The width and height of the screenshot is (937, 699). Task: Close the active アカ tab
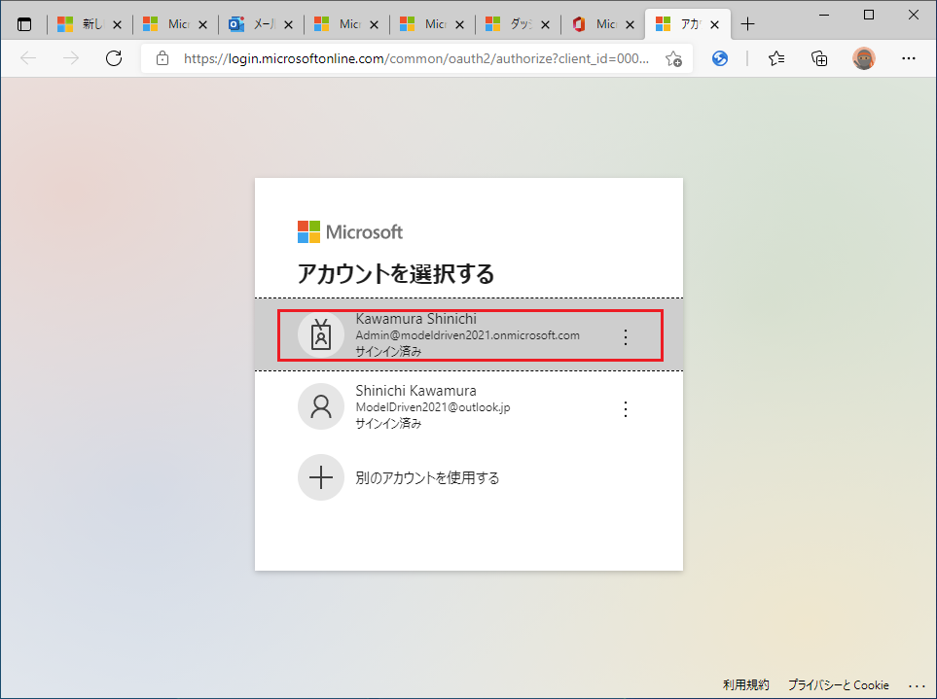point(715,24)
